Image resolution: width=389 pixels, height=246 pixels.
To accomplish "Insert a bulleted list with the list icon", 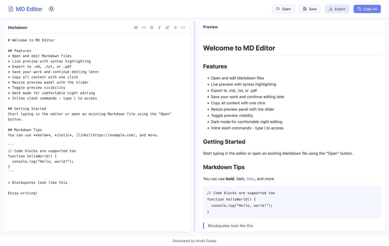I will [x=175, y=28].
